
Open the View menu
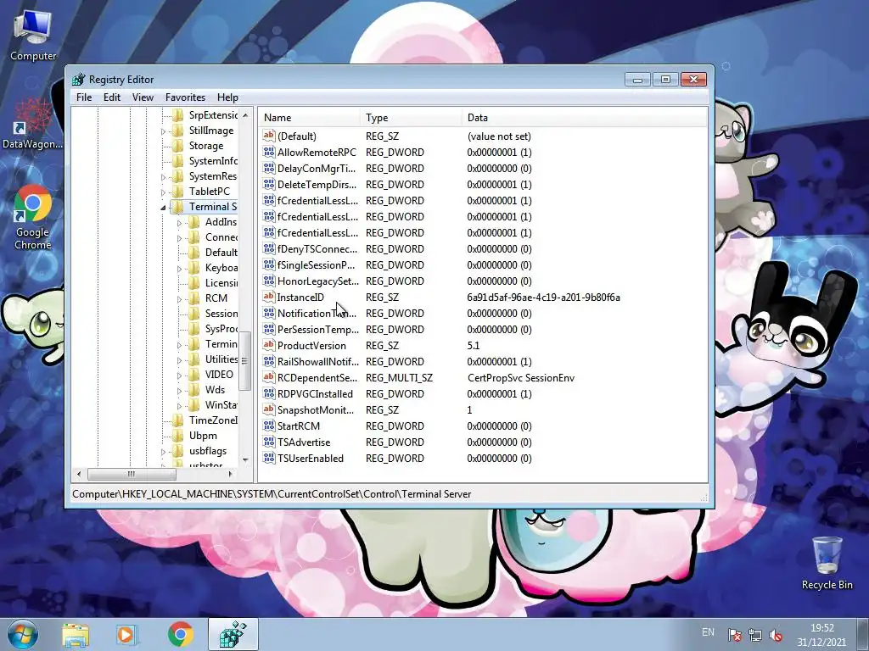(x=143, y=97)
